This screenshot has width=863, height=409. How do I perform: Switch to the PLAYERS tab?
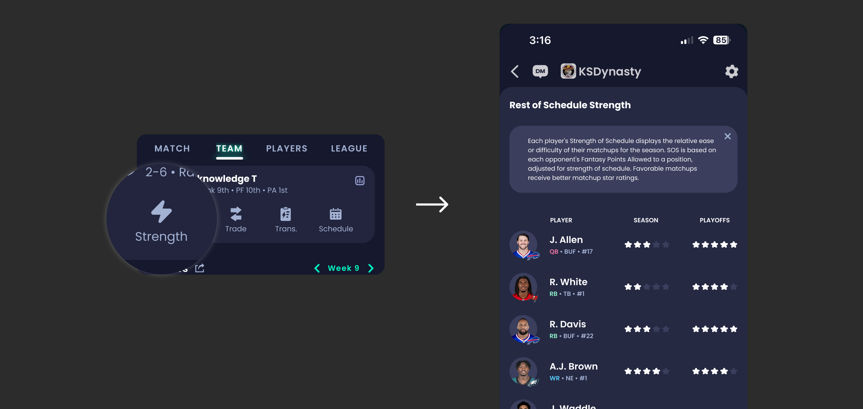(287, 148)
